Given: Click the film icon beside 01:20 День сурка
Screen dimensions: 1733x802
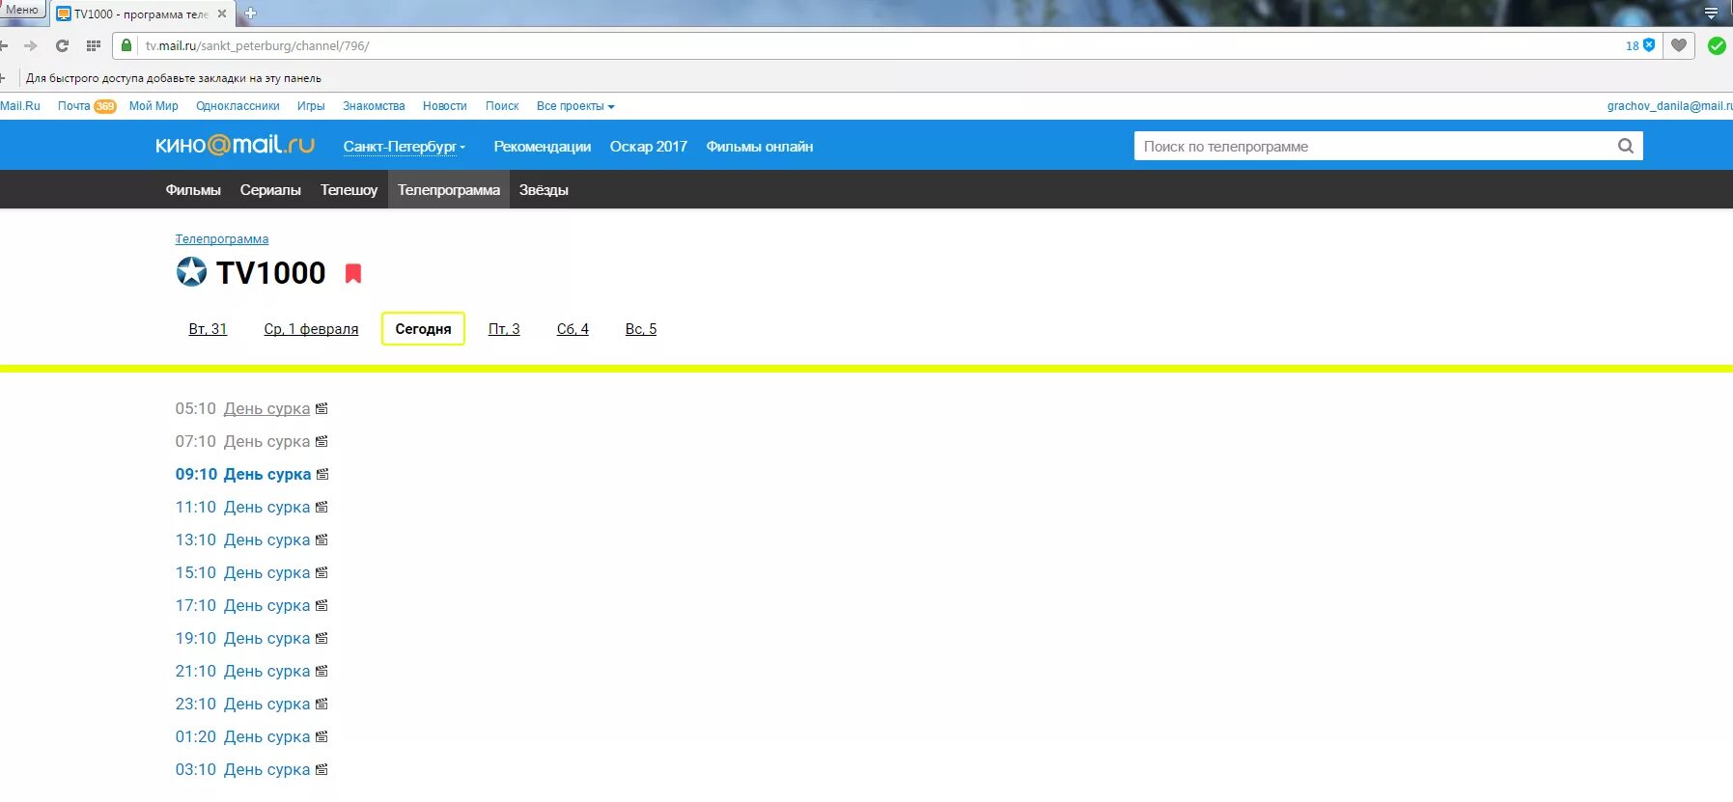Looking at the screenshot, I should coord(321,736).
